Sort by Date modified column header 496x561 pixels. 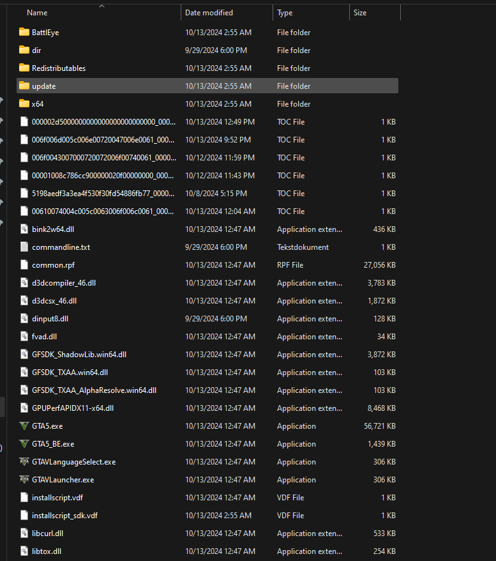tap(209, 13)
